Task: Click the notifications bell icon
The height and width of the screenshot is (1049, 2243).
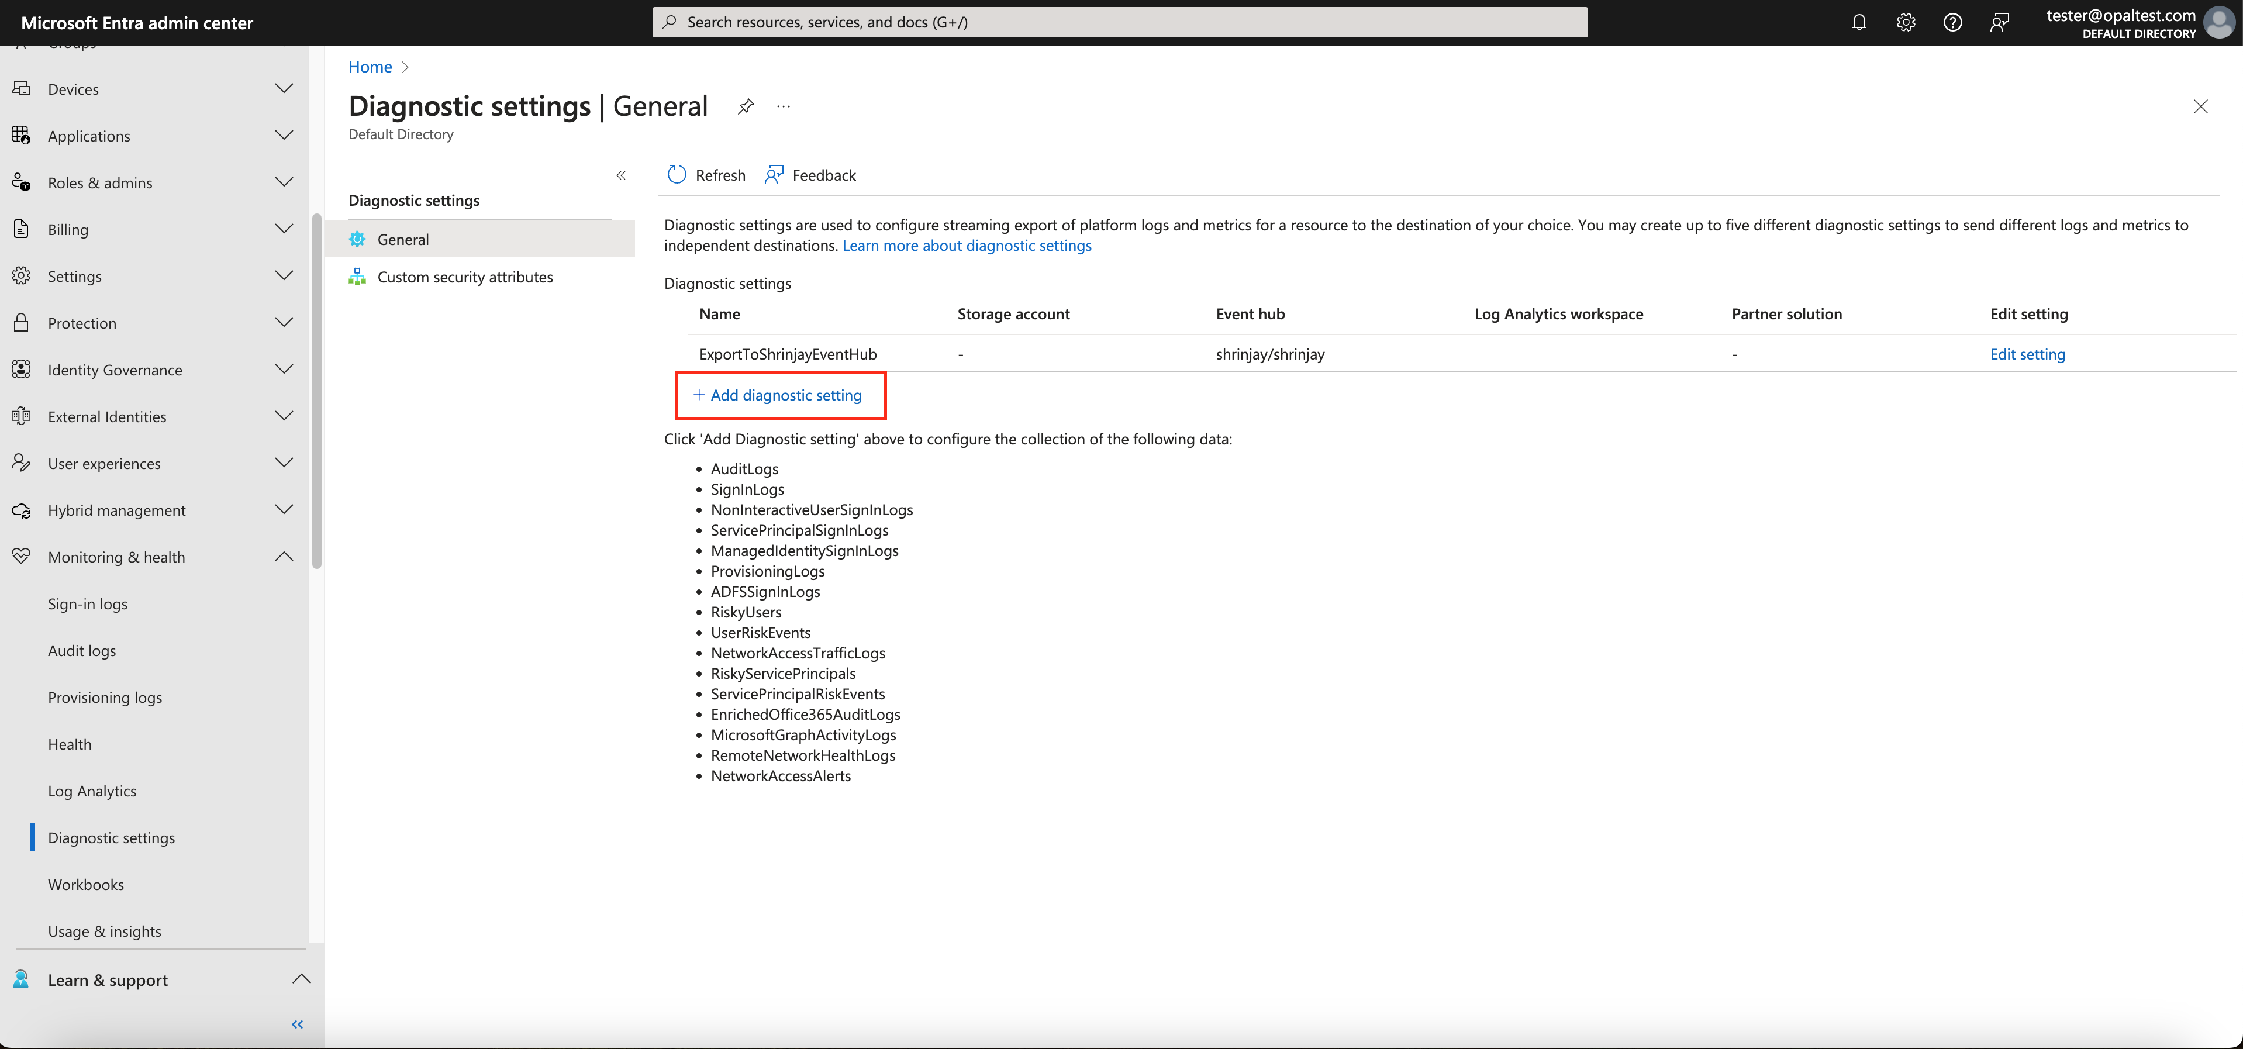Action: pyautogui.click(x=1859, y=23)
